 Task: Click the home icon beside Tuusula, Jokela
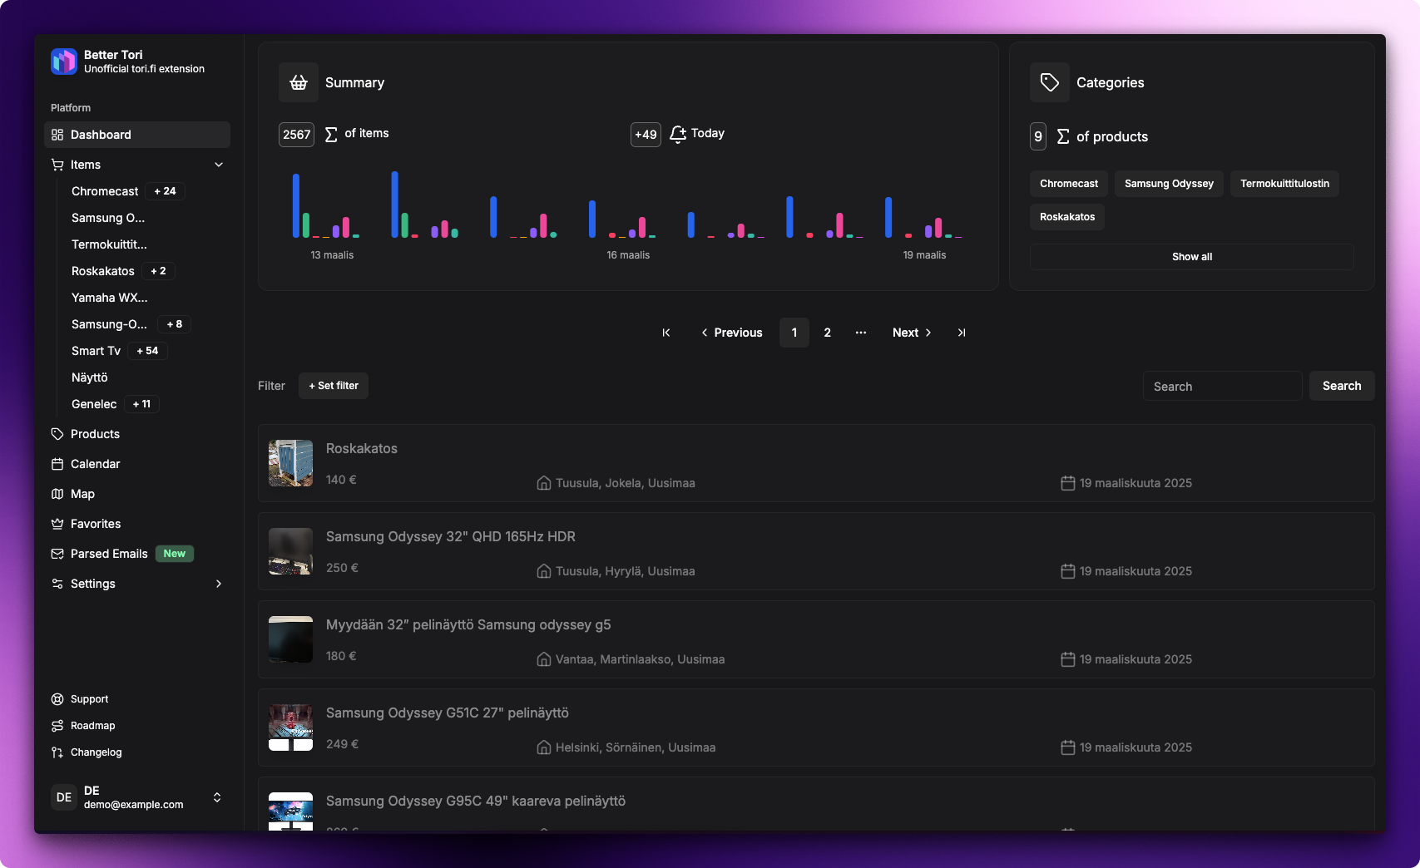click(x=544, y=483)
